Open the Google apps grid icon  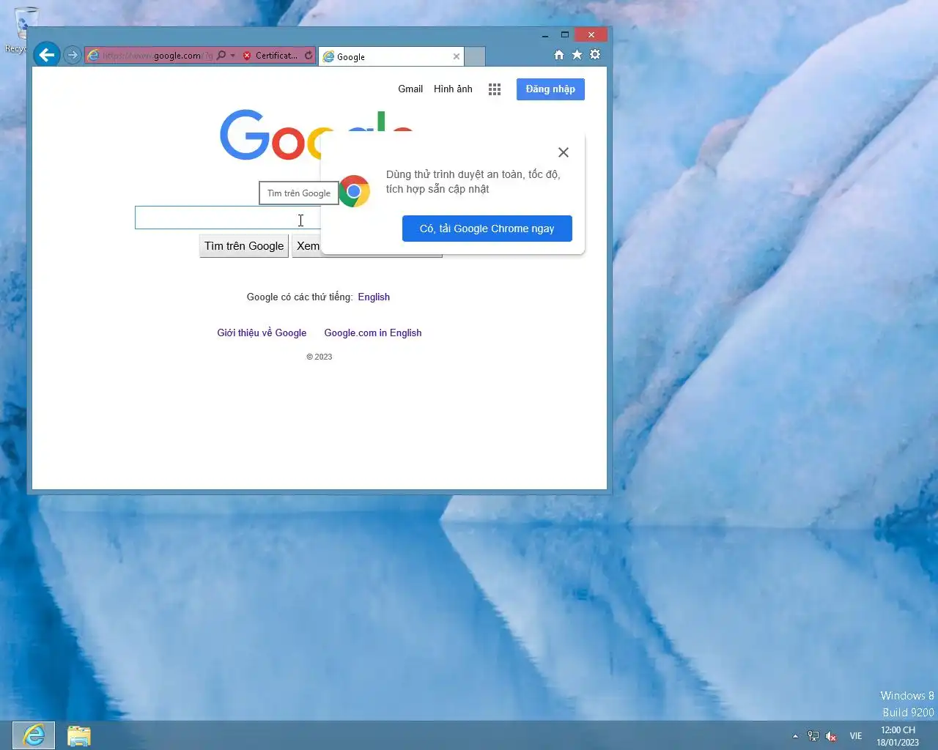pos(495,89)
